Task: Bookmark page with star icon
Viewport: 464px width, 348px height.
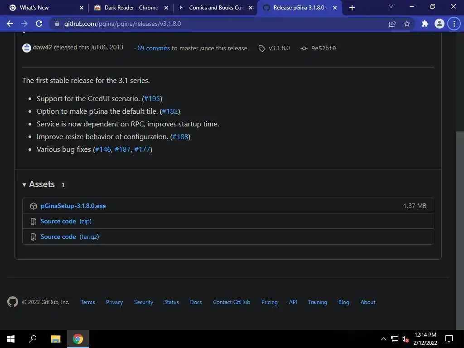Action: [407, 24]
